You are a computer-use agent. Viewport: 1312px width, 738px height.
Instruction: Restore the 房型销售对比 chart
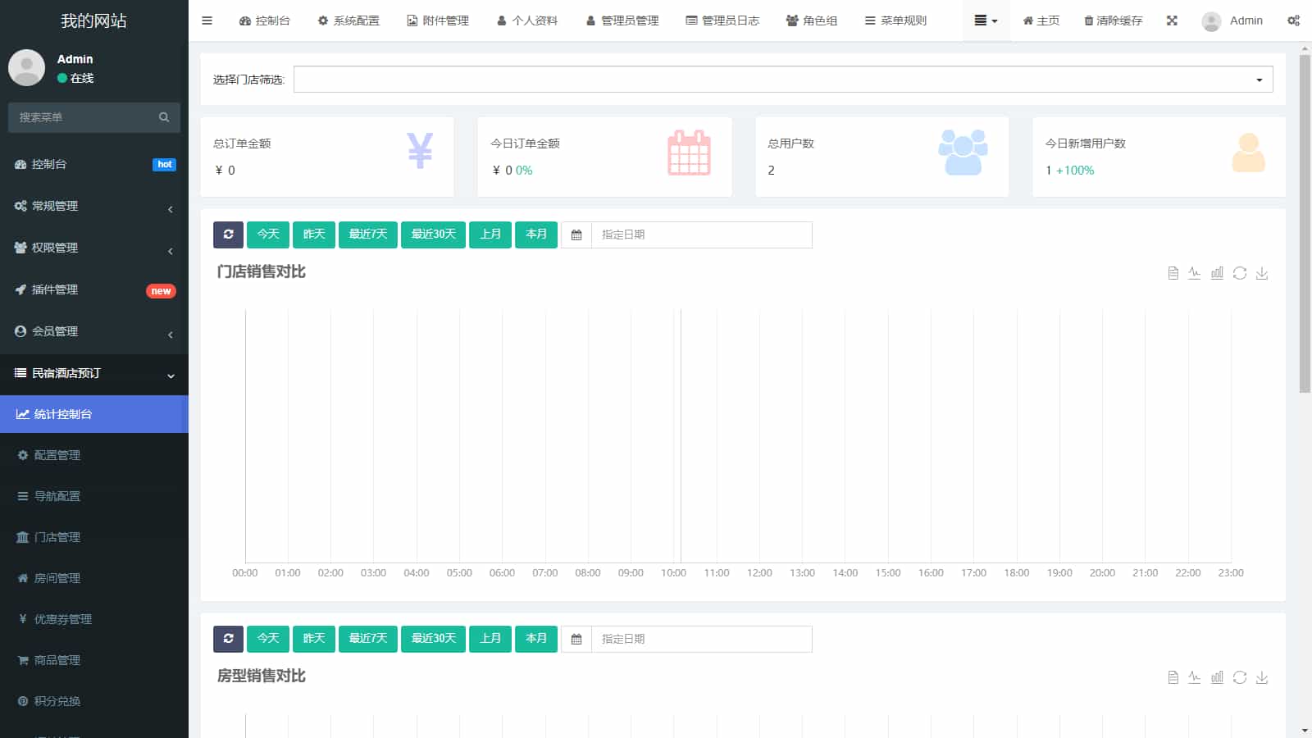pos(1240,677)
